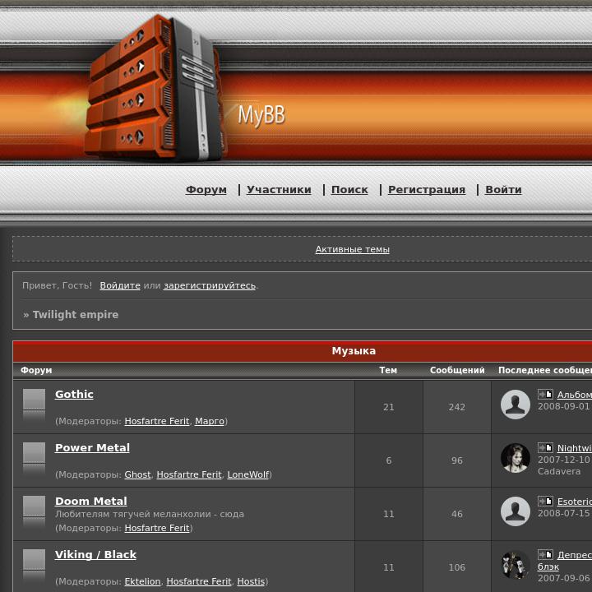Click the Cadavera author name

coord(559,471)
